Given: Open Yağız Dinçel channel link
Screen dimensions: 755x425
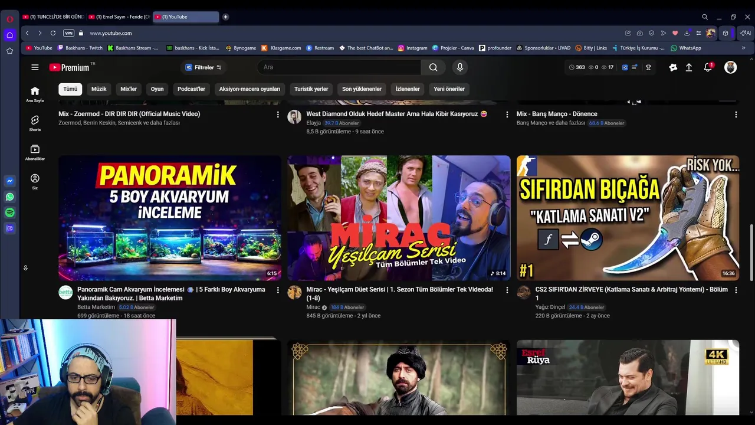Looking at the screenshot, I should point(550,307).
